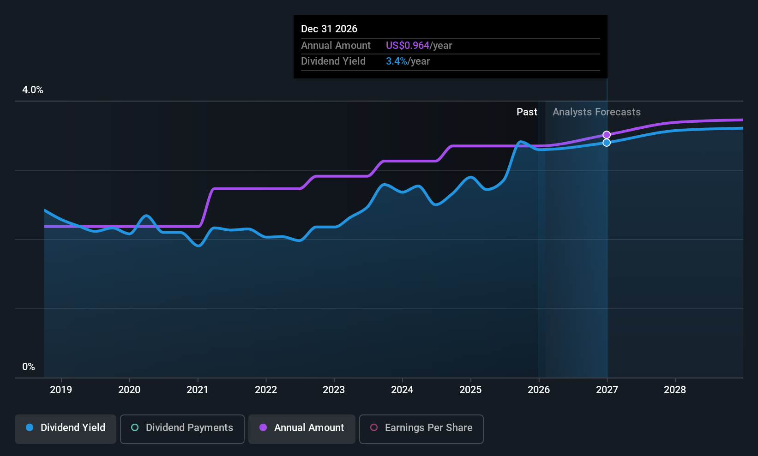Viewport: 758px width, 456px height.
Task: Click the 2027 x-axis label
Action: click(x=607, y=390)
